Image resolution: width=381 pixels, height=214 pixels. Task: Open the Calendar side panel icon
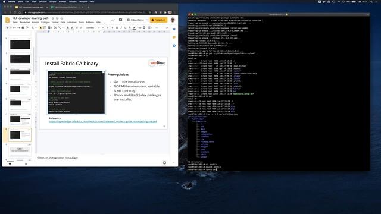pos(174,29)
